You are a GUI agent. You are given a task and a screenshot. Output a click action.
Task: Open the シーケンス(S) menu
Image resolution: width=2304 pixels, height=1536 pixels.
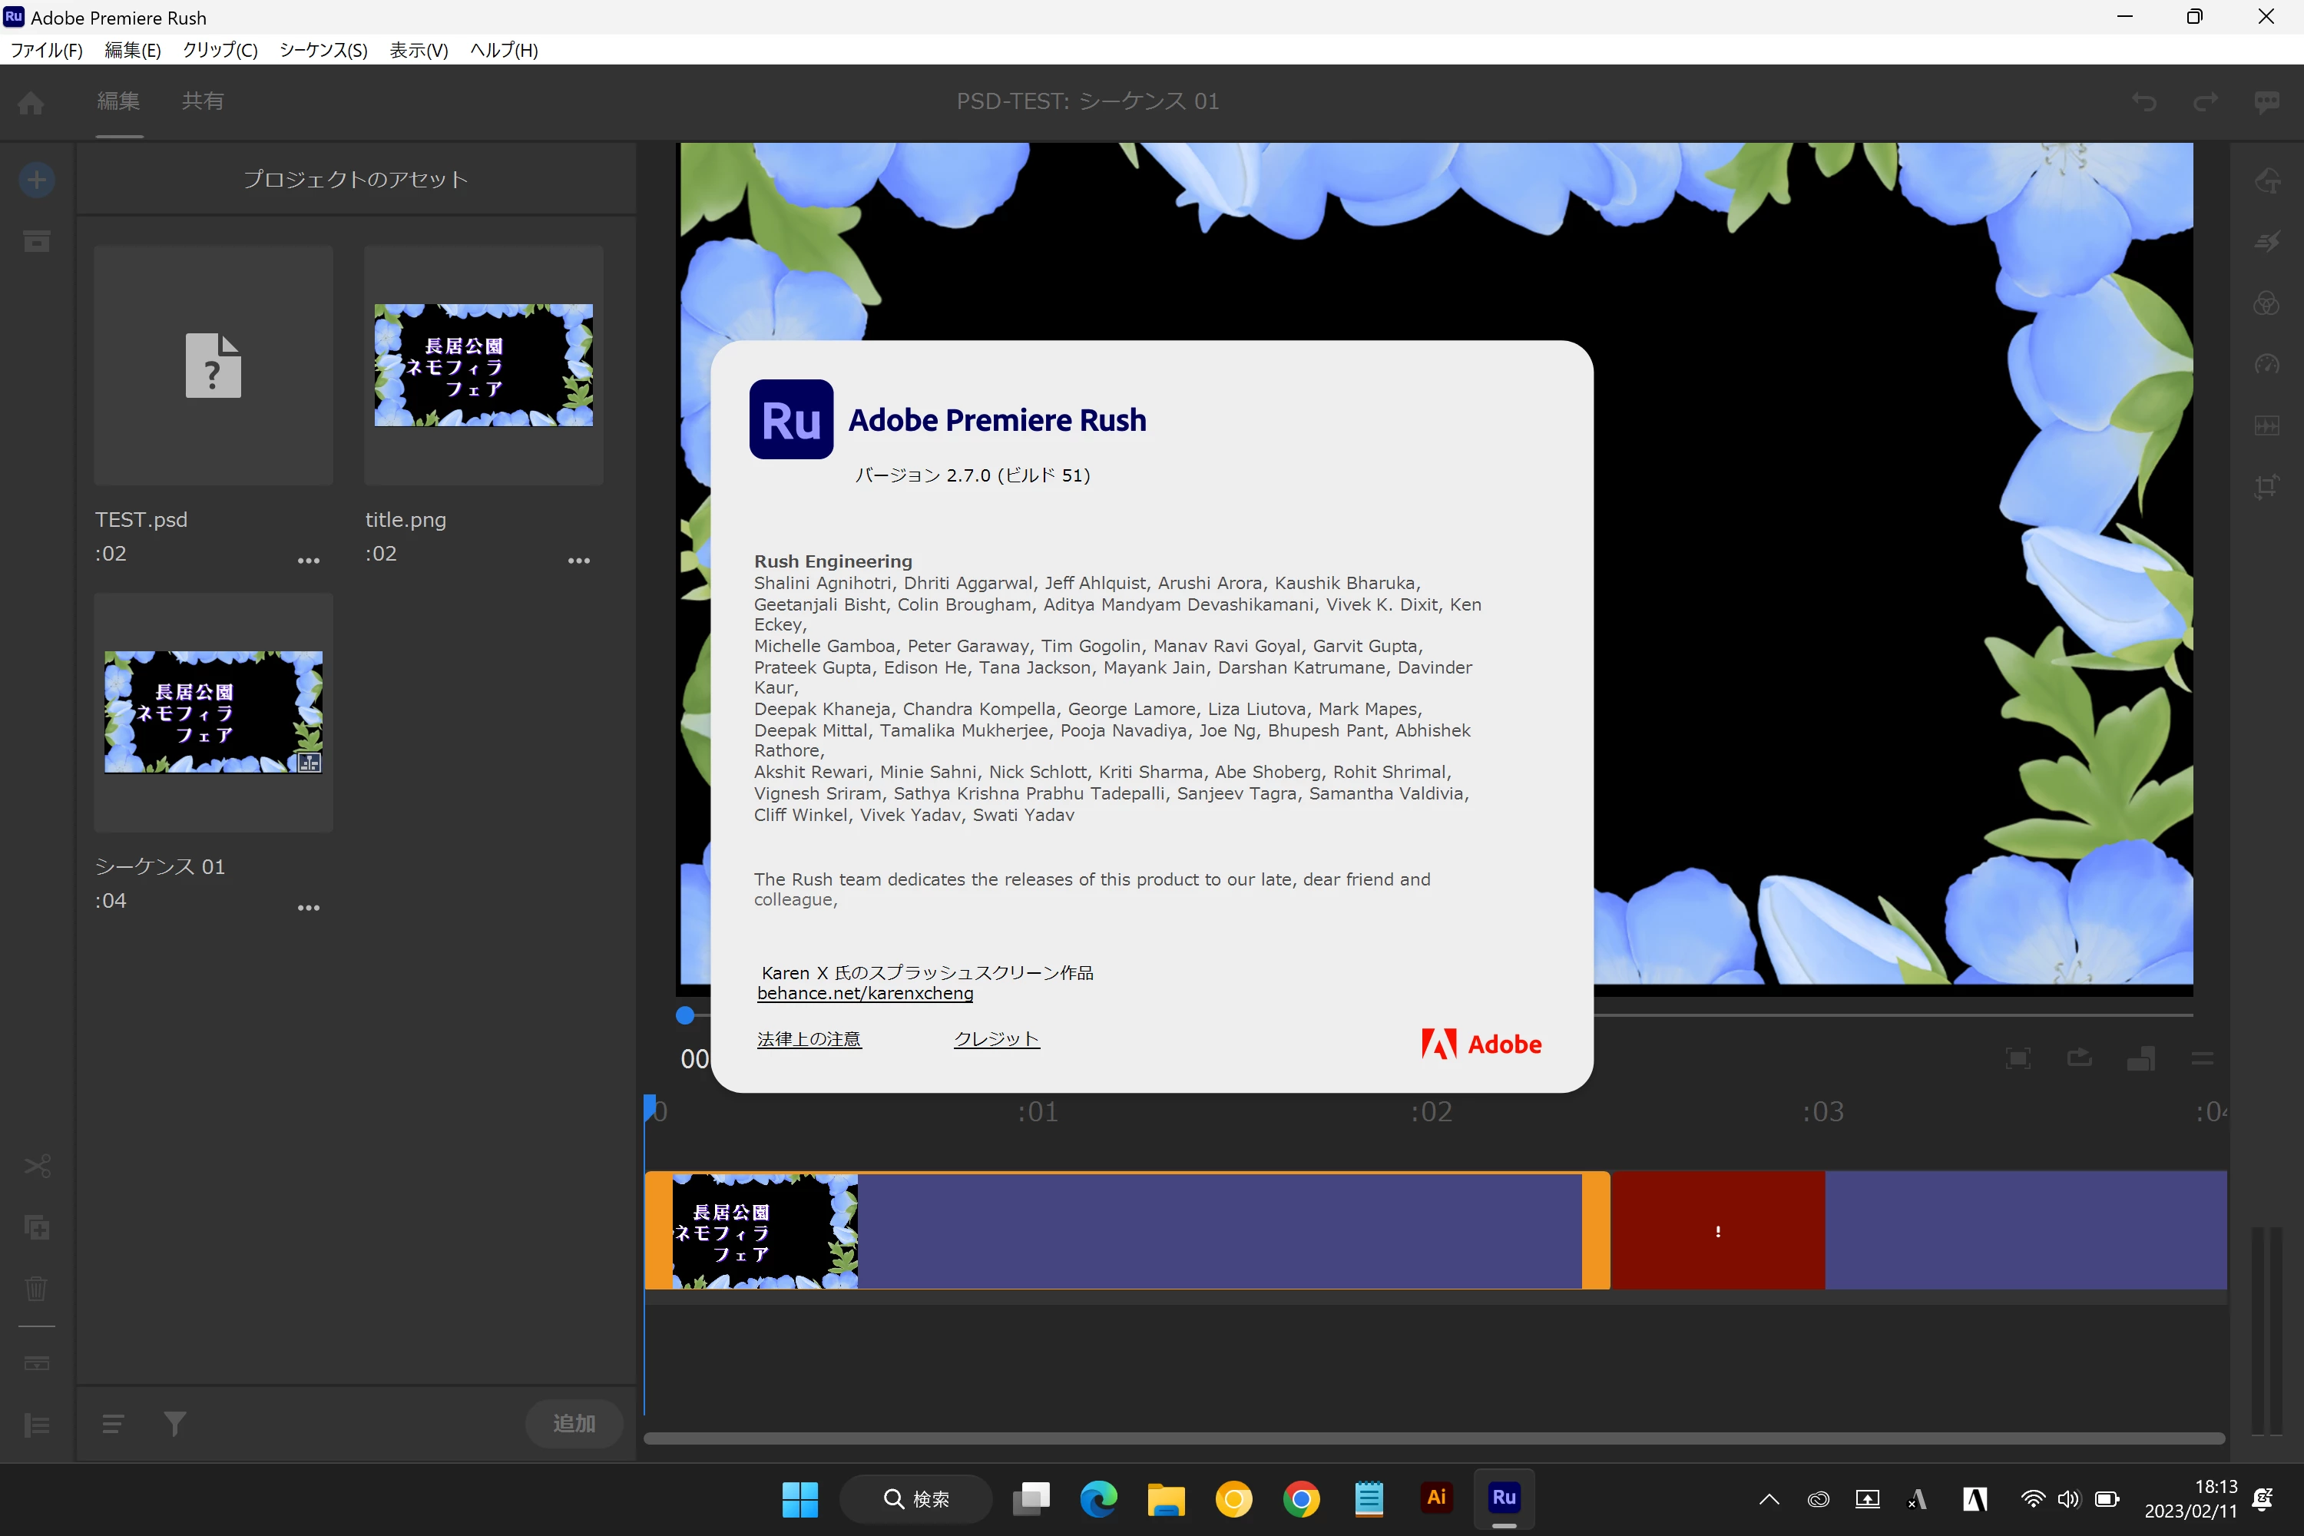click(x=323, y=50)
